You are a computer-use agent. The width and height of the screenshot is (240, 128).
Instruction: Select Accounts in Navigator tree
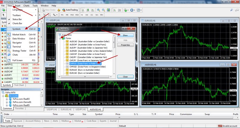(x=13, y=96)
